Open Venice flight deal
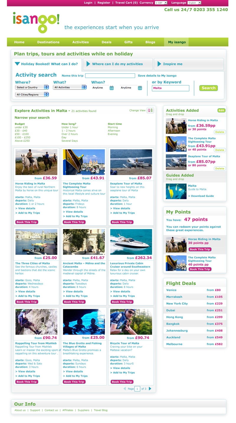This screenshot has width=236, height=423. click(195, 290)
